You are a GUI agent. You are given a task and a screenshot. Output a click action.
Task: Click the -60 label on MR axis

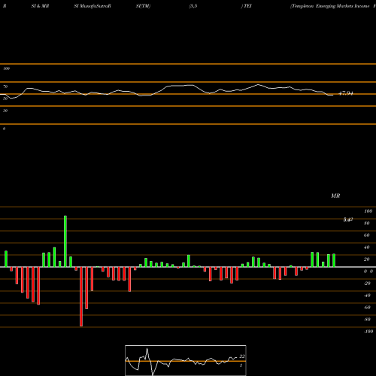[x=367, y=308]
